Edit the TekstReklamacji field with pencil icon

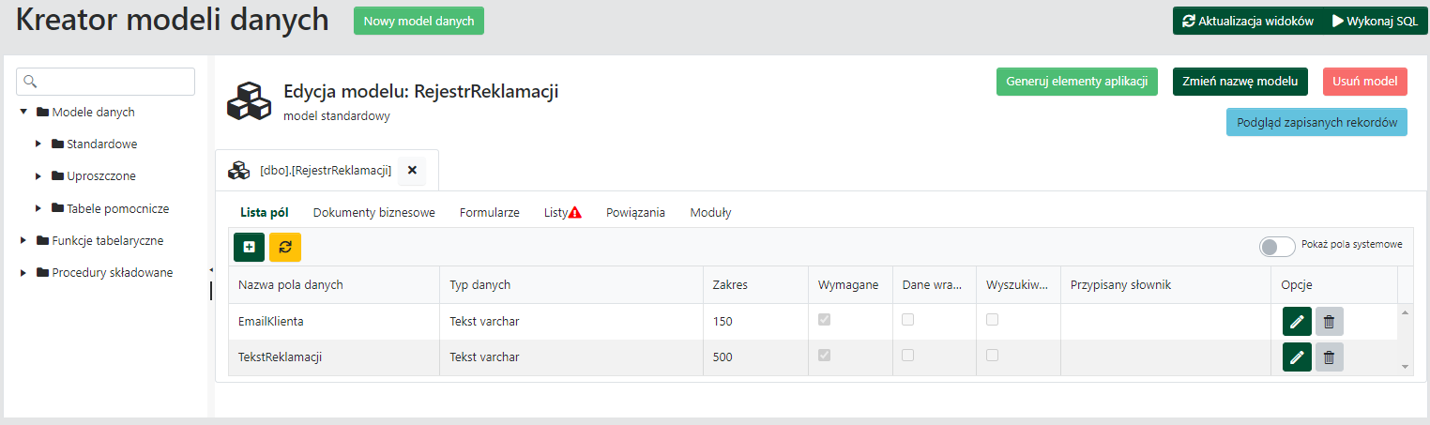(x=1297, y=357)
